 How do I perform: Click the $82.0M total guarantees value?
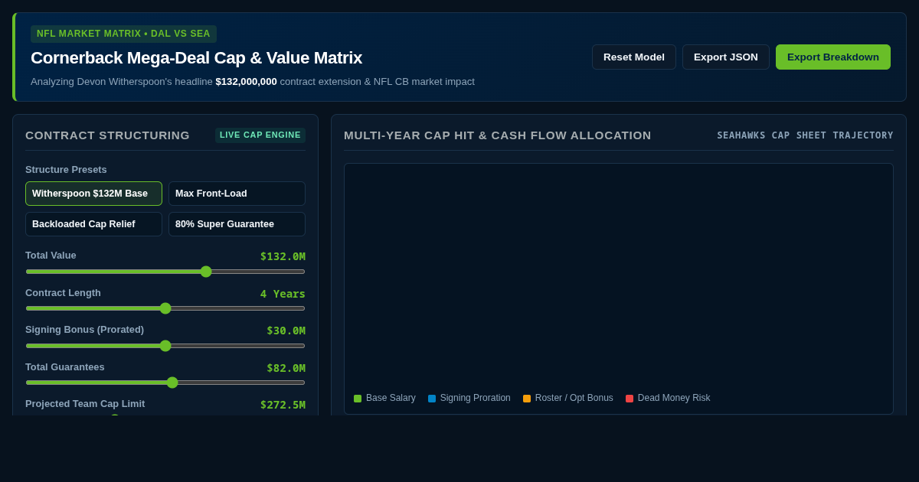click(x=286, y=368)
